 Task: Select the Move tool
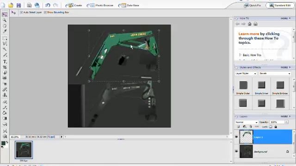(x=5, y=15)
